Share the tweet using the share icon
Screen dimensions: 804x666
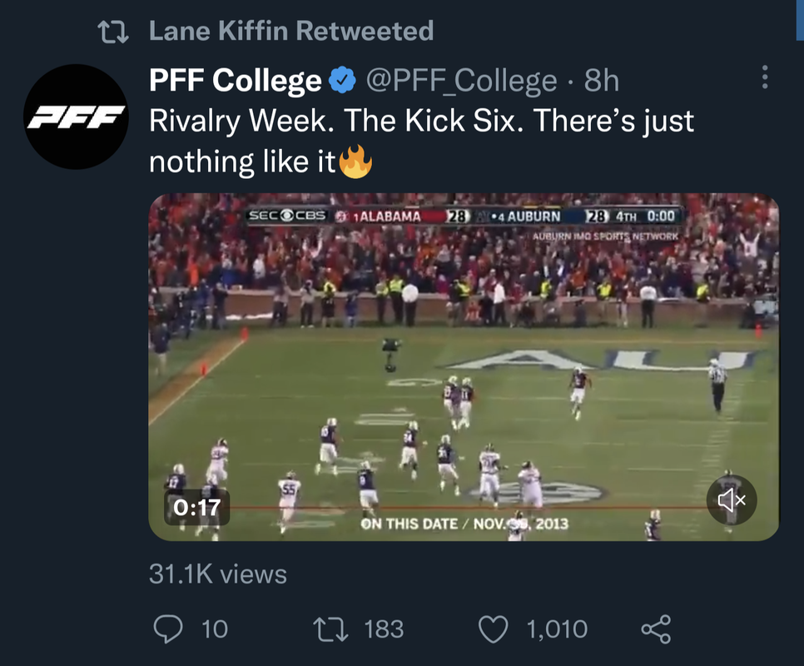coord(656,629)
